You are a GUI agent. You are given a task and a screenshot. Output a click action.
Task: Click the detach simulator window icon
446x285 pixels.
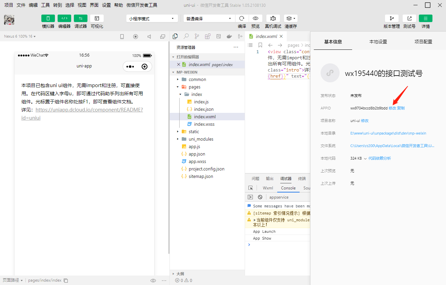(x=163, y=37)
